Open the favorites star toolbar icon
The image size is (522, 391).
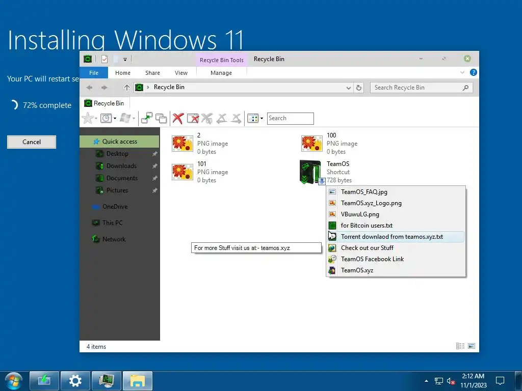coord(88,118)
